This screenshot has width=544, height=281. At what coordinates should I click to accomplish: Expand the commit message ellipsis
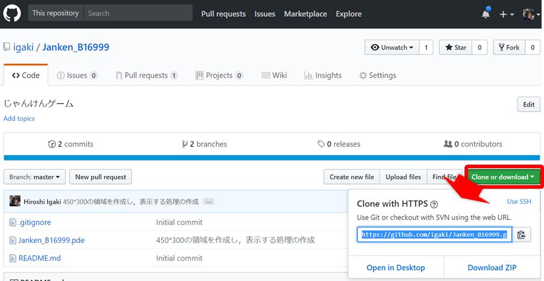[x=208, y=202]
